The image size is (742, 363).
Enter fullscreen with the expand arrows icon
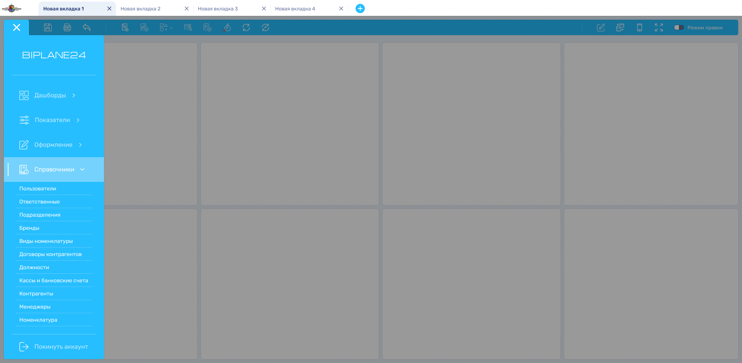point(659,27)
